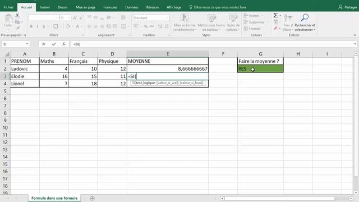
Task: Open the Fichier tab
Action: coord(8,7)
